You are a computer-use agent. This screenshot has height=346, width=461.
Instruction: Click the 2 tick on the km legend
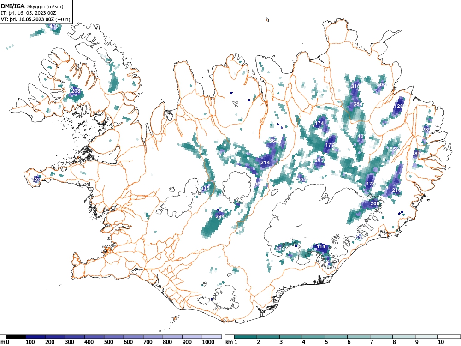[x=259, y=342]
